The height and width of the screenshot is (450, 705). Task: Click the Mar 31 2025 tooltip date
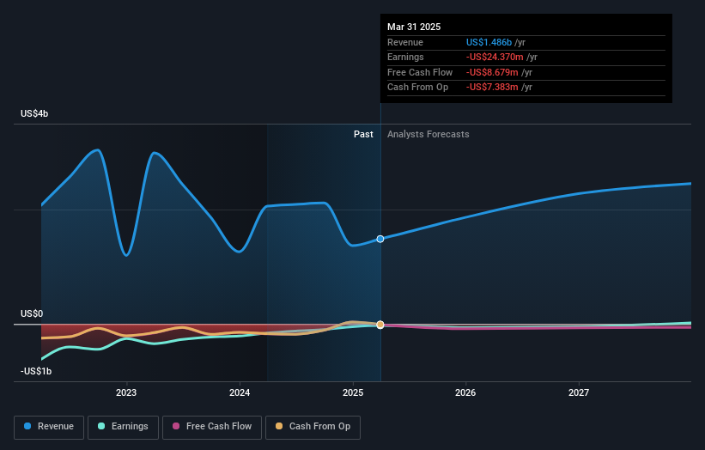pos(414,27)
